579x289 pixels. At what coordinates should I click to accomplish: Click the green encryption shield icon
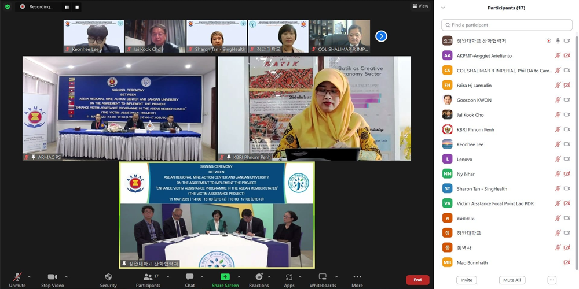(x=7, y=6)
